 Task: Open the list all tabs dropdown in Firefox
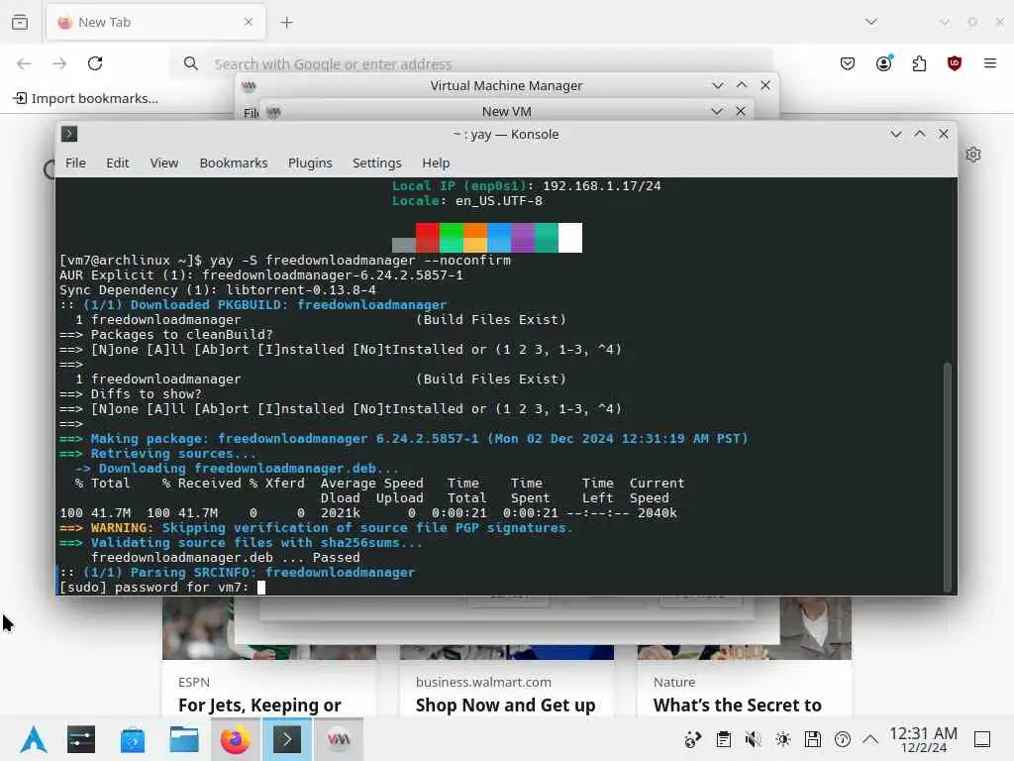871,22
